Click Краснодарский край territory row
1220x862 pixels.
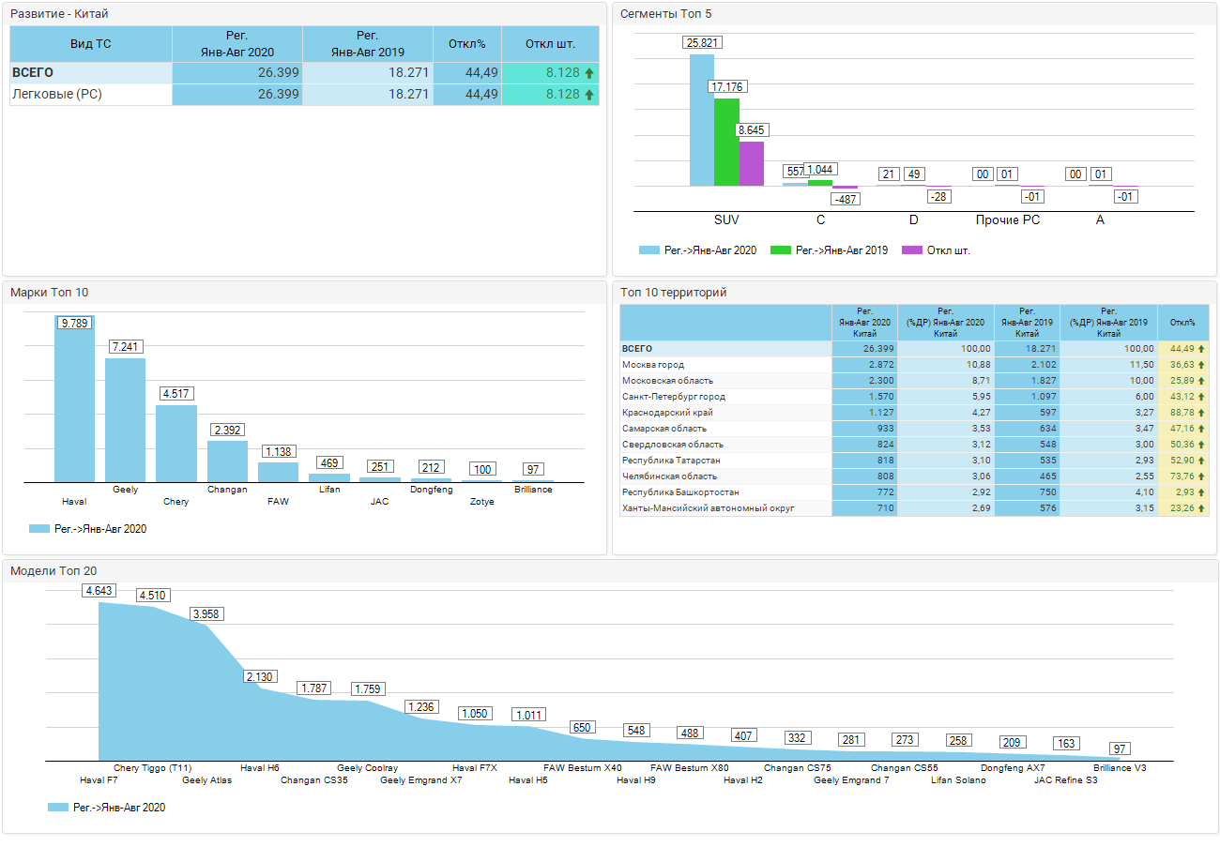[914, 413]
